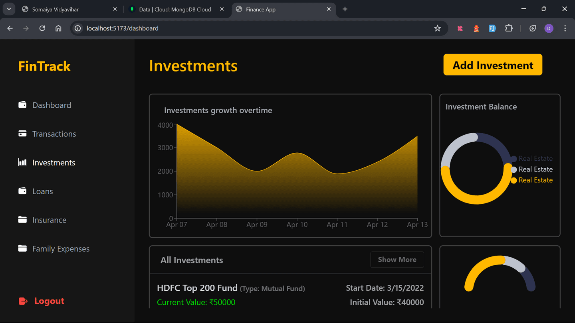Click the Apr 07 axis label
Screen dimensions: 575x323
[176, 225]
